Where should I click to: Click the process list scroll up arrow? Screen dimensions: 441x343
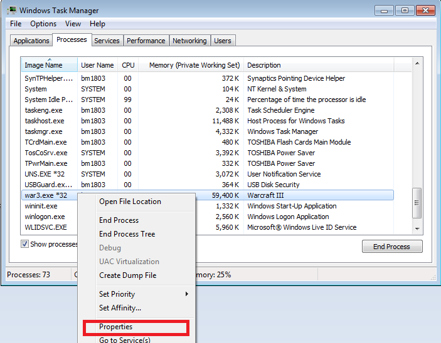[x=417, y=63]
